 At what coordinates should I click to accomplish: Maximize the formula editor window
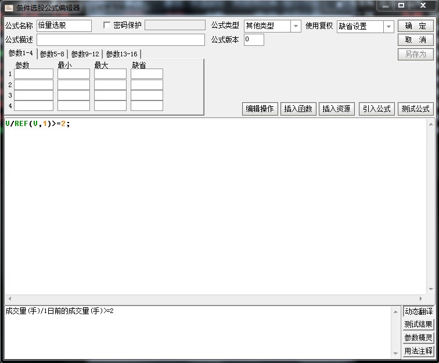click(401, 6)
